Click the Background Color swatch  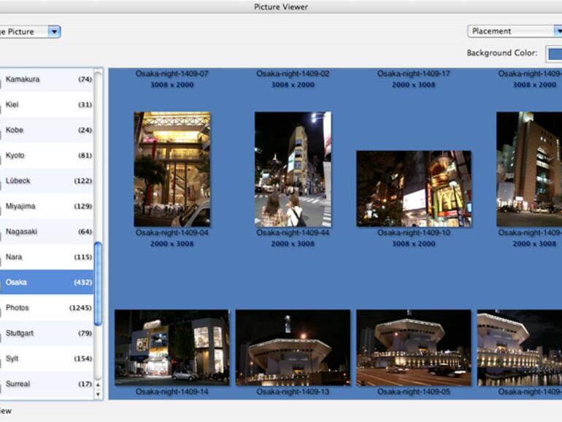pyautogui.click(x=554, y=53)
